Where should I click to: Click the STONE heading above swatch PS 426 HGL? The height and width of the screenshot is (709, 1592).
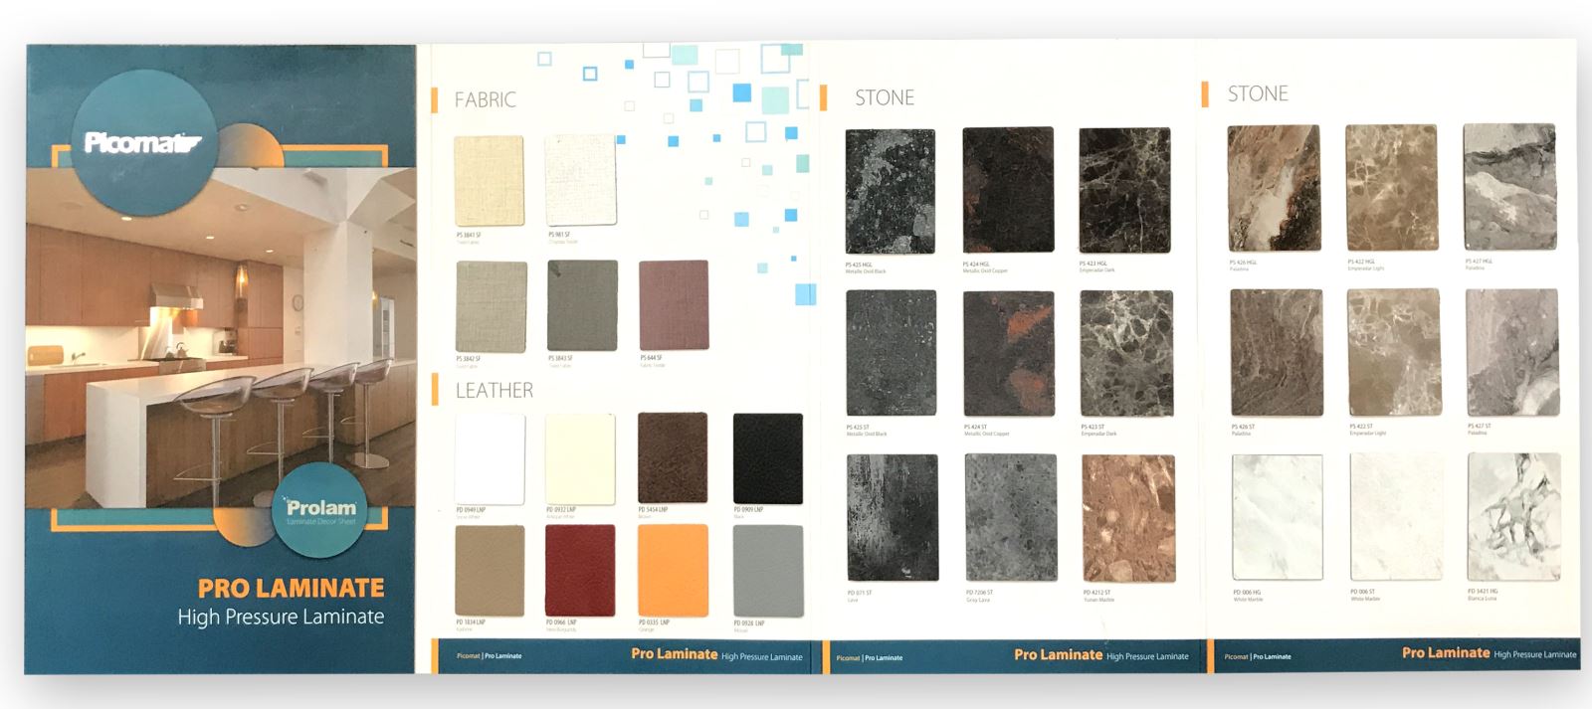click(x=1258, y=93)
